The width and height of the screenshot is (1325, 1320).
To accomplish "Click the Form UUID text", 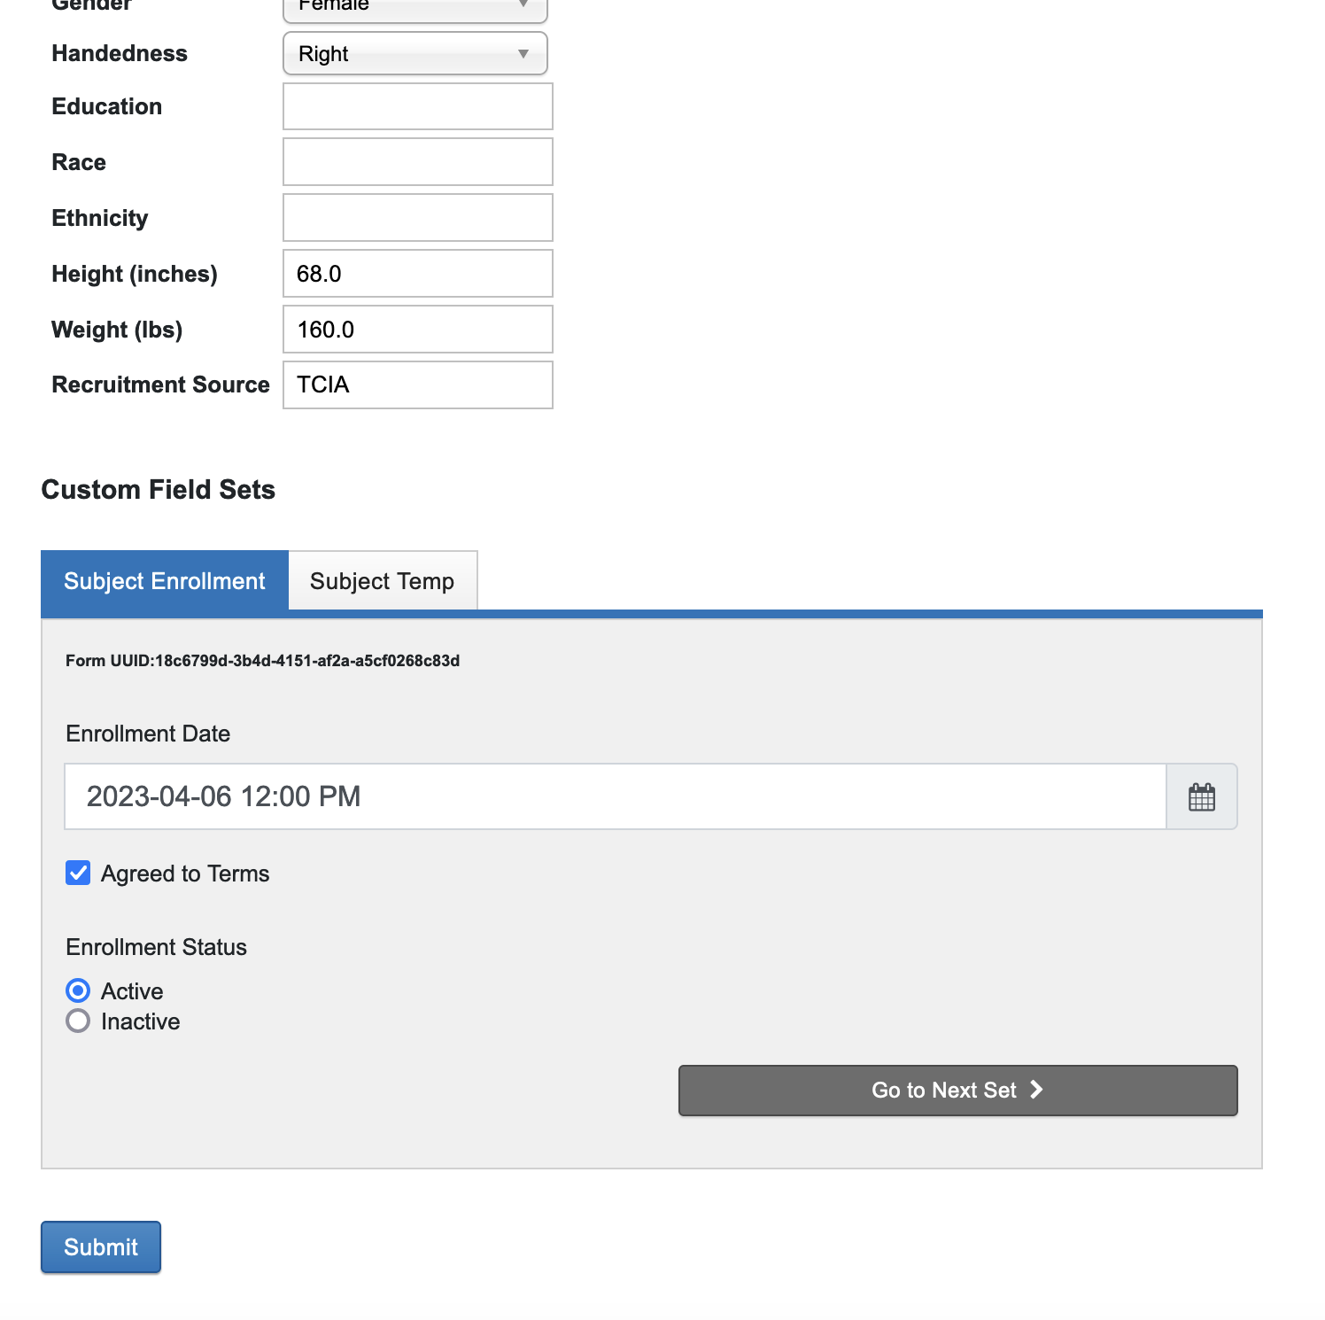I will [x=262, y=661].
